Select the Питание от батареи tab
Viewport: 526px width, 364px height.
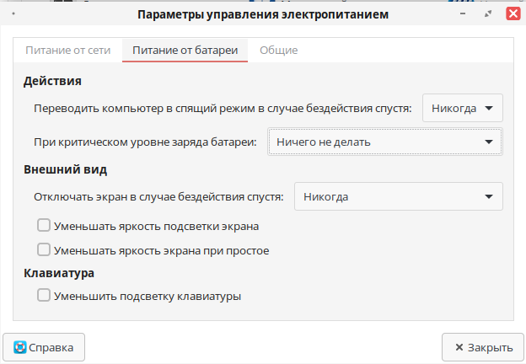point(185,51)
